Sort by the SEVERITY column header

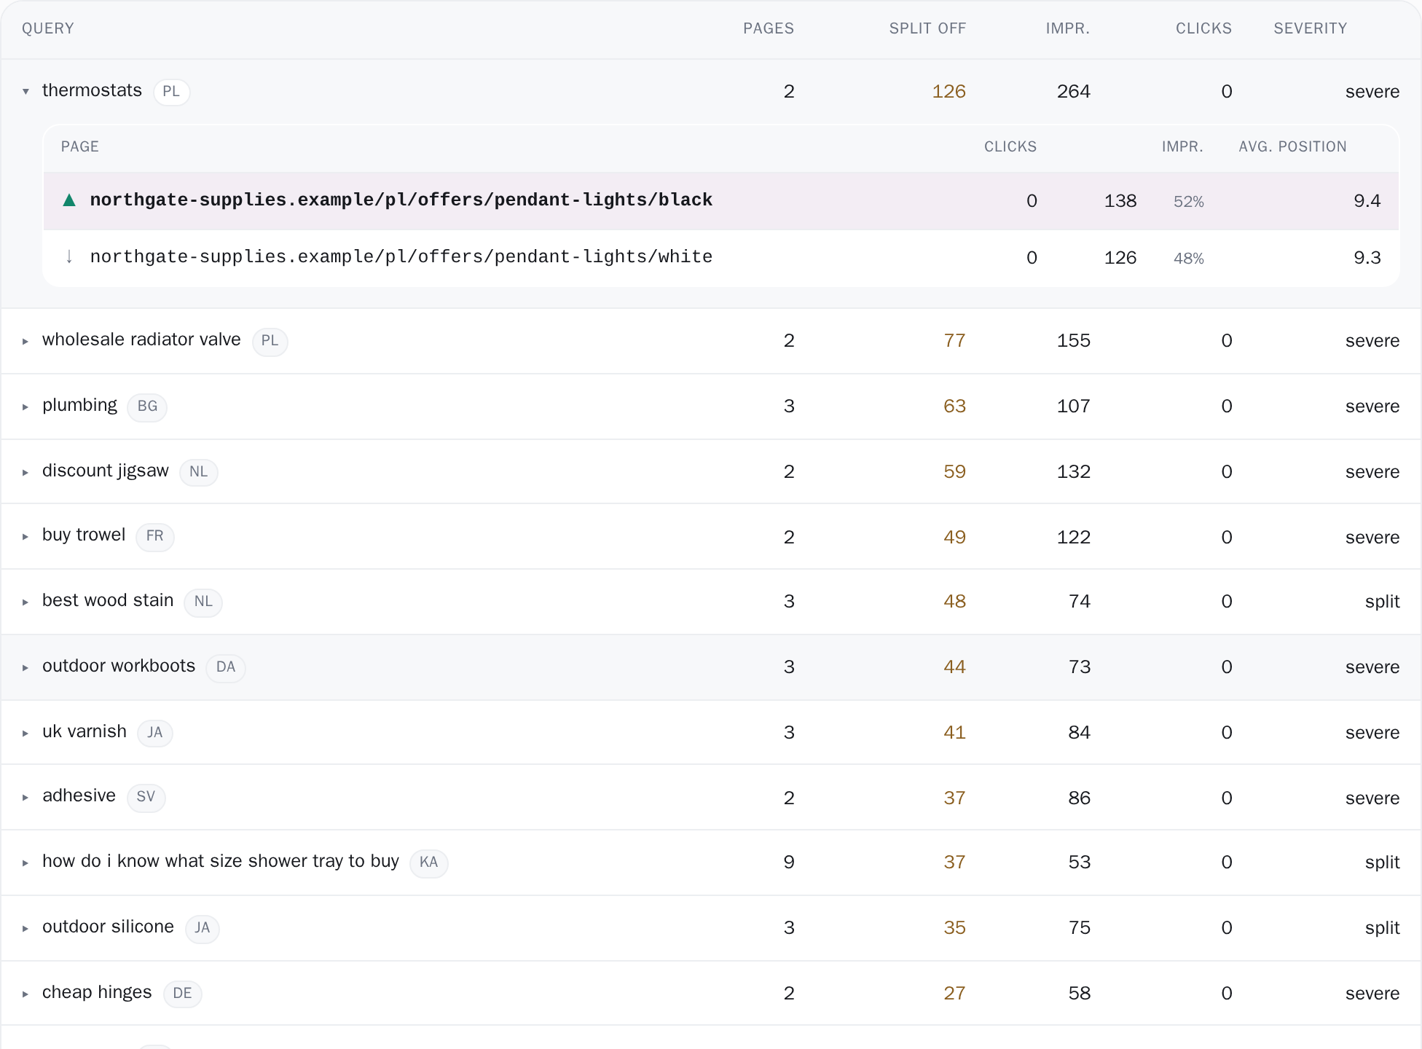tap(1311, 28)
